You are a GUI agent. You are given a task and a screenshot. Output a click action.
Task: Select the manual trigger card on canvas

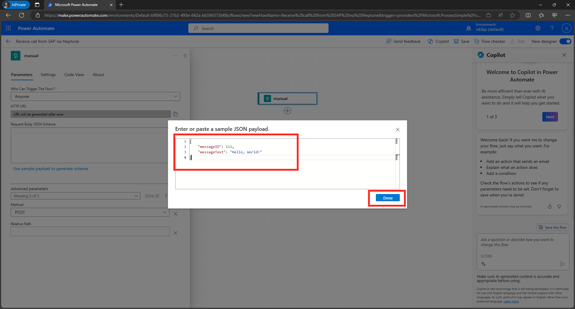[x=287, y=99]
